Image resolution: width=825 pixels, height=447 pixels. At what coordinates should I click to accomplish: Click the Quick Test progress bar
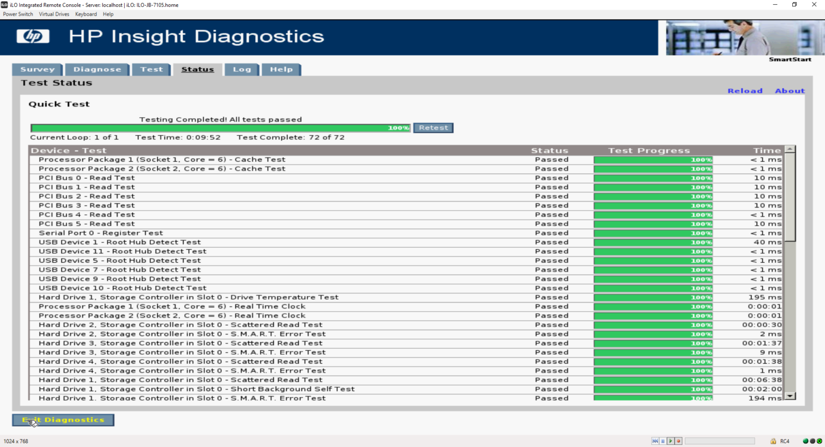coord(220,127)
